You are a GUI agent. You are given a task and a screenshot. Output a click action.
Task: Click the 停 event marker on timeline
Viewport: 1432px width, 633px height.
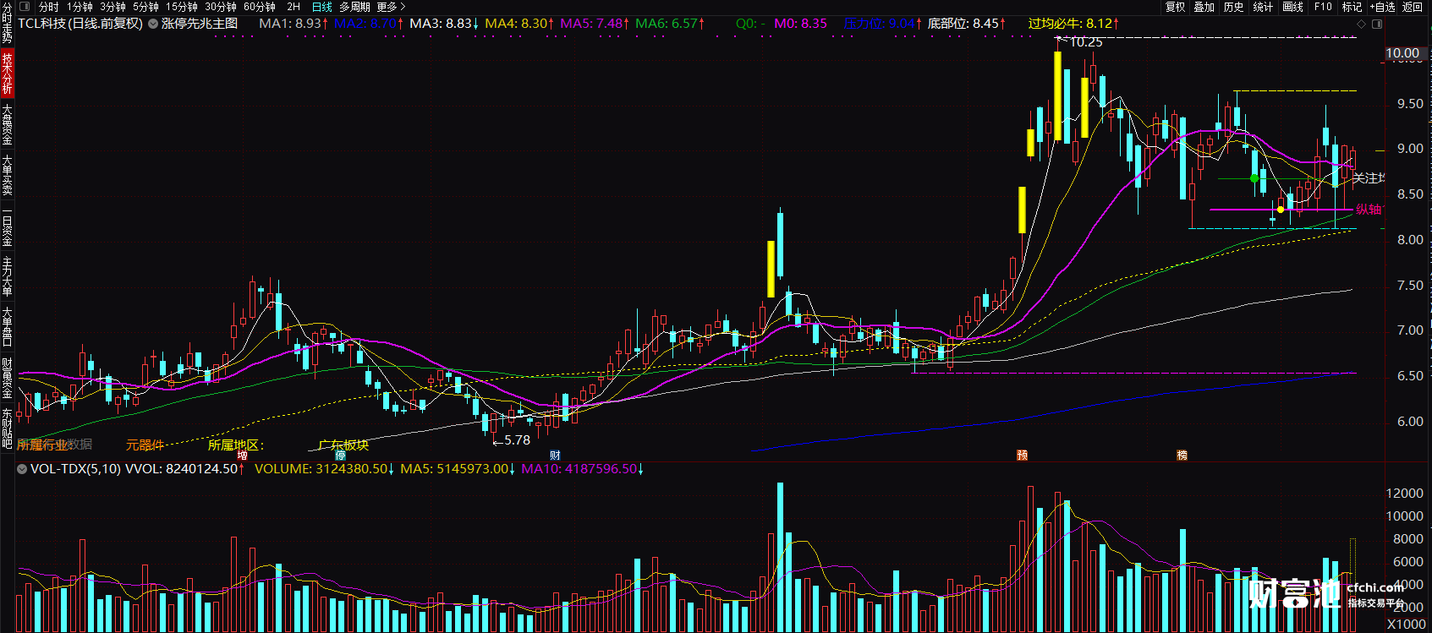[x=341, y=456]
